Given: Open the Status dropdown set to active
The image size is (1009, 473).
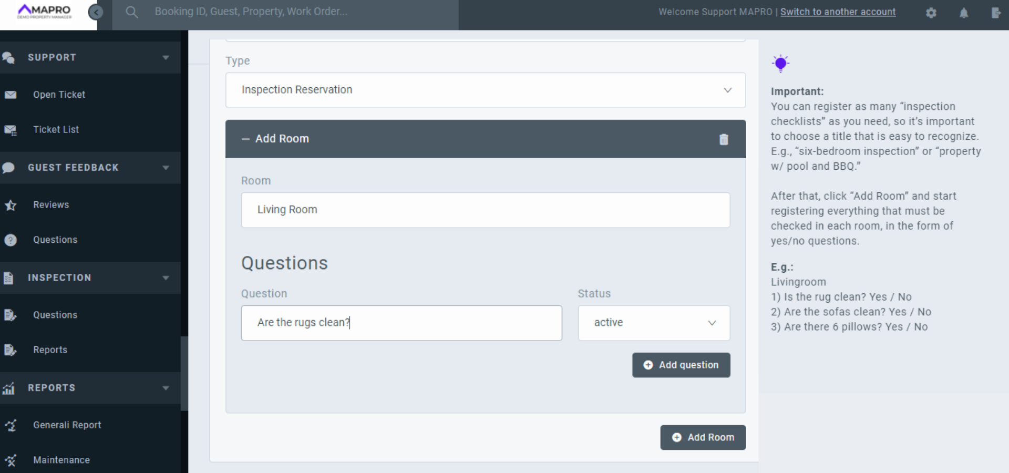Looking at the screenshot, I should (x=654, y=323).
